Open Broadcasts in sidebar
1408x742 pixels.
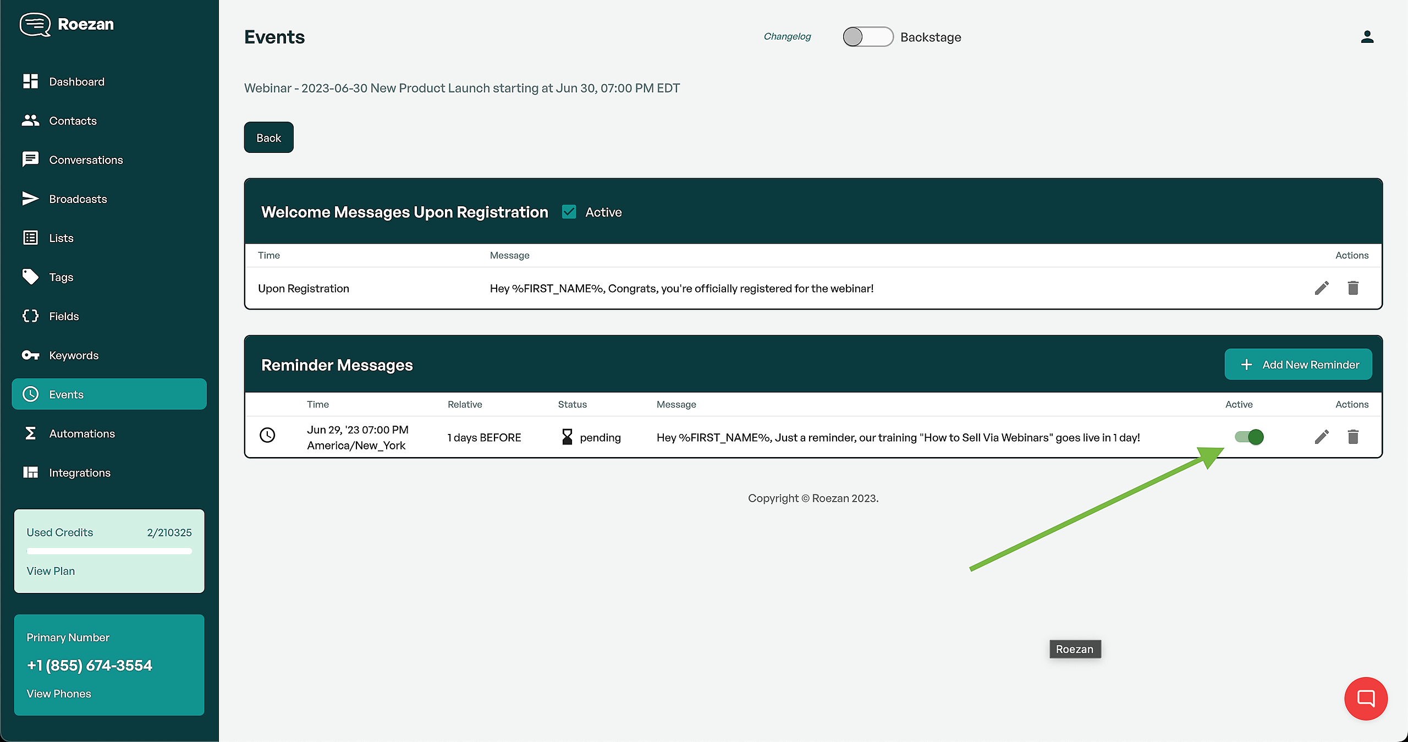click(x=78, y=199)
